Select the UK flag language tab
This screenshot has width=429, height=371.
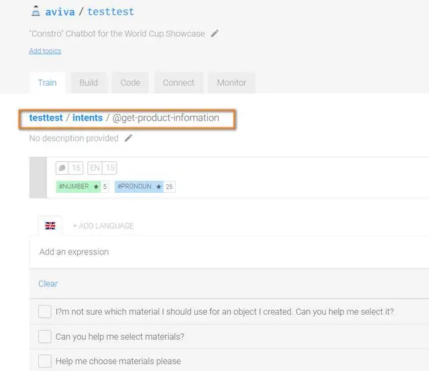pos(50,226)
